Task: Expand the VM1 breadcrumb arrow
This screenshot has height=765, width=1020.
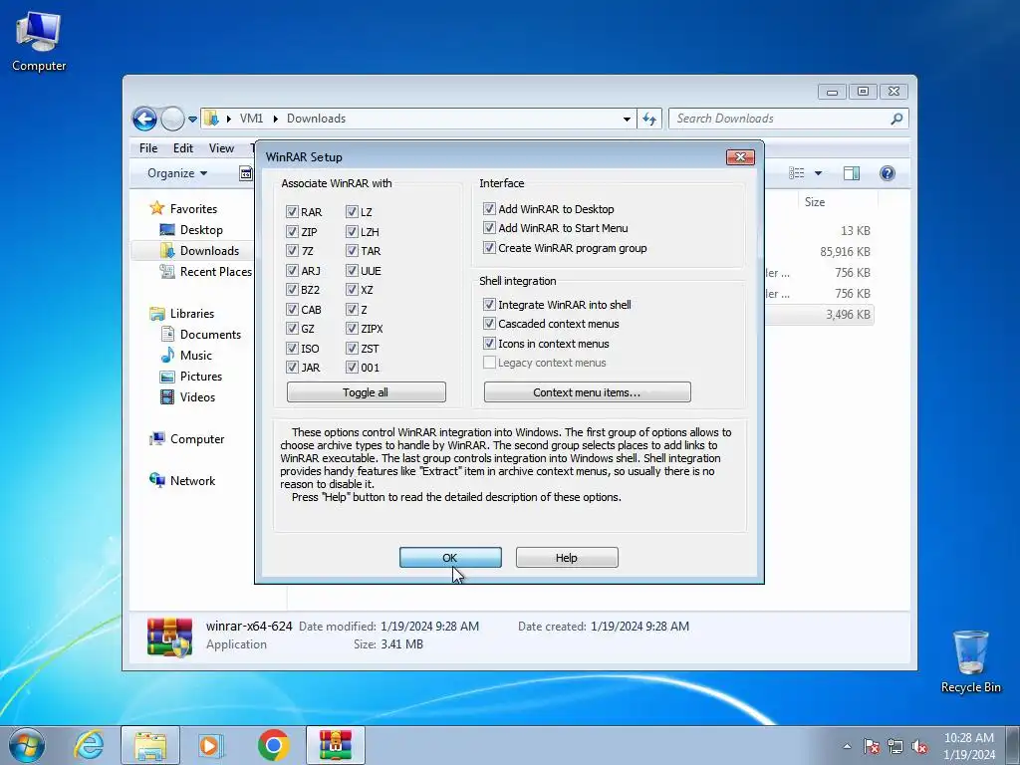Action: pyautogui.click(x=276, y=120)
